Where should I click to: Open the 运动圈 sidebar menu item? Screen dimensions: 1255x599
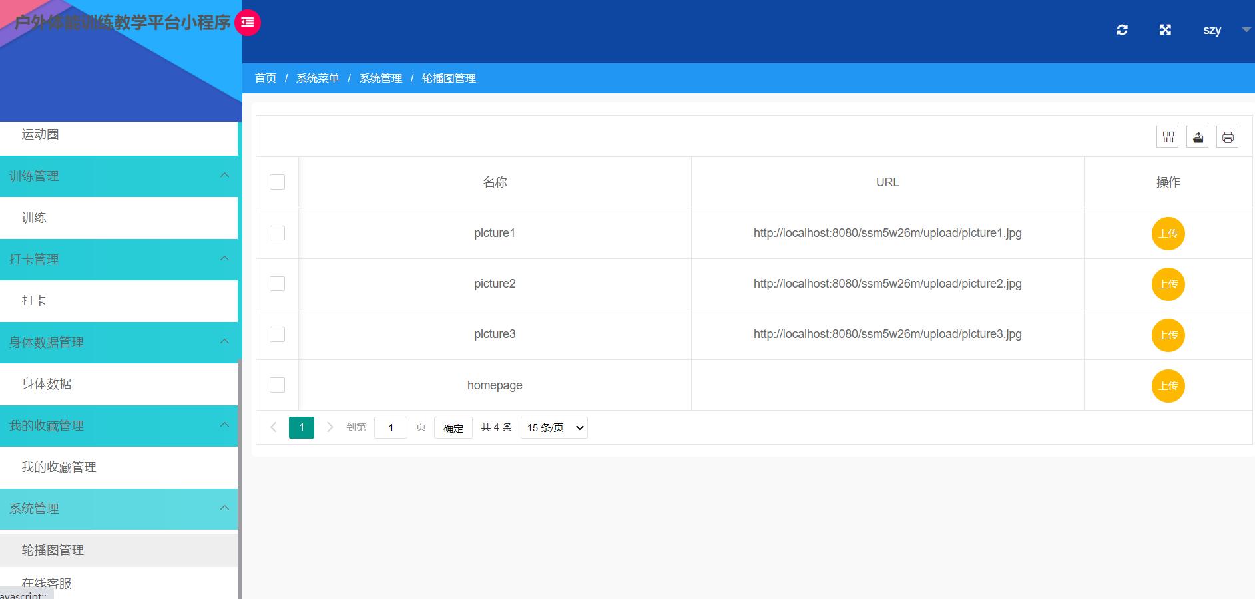click(40, 134)
